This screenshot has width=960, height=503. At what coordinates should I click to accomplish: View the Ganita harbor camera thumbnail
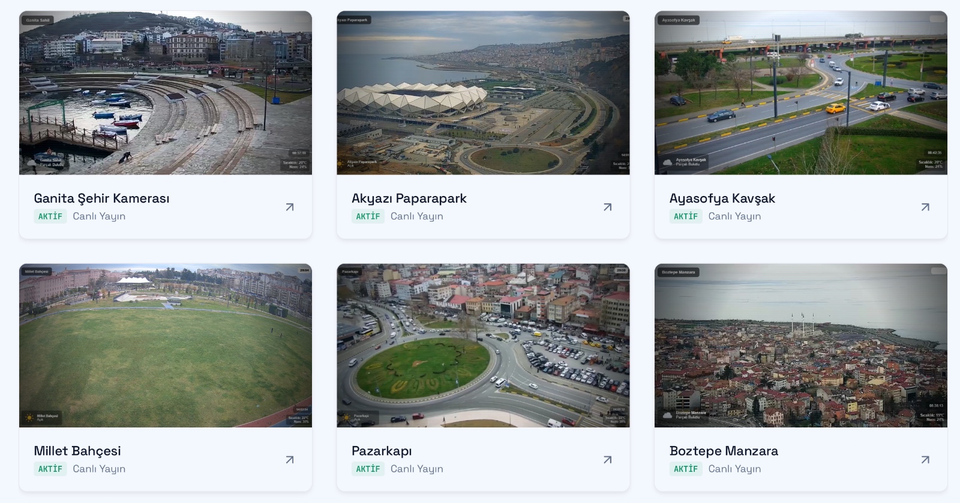tap(166, 93)
